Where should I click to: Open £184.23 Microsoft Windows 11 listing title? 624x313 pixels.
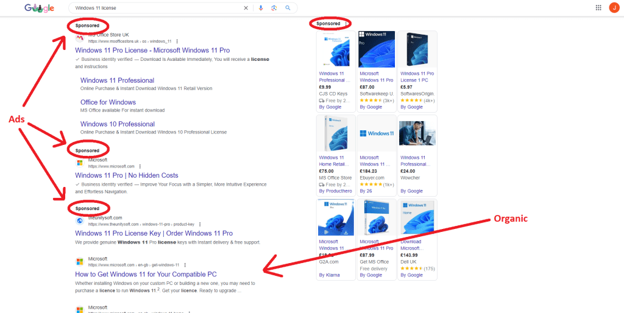(x=375, y=161)
